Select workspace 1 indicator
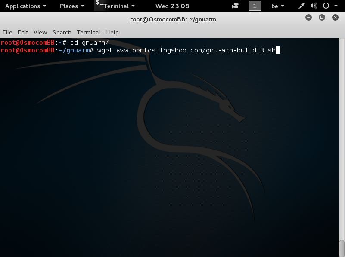Image resolution: width=345 pixels, height=257 pixels. pos(255,6)
